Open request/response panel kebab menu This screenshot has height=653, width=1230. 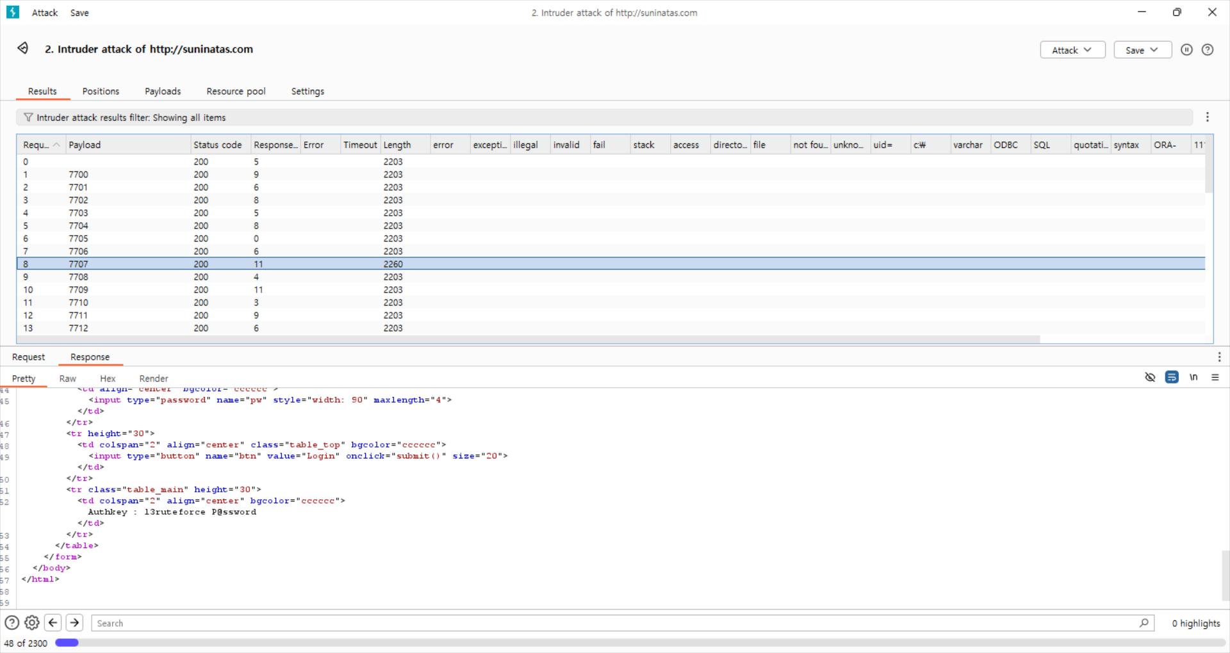[x=1219, y=357]
